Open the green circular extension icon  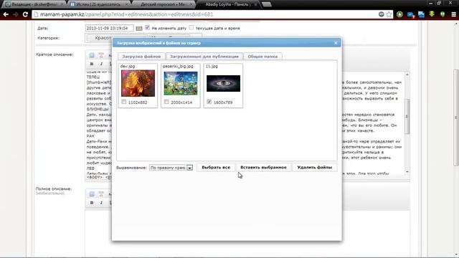tap(399, 14)
